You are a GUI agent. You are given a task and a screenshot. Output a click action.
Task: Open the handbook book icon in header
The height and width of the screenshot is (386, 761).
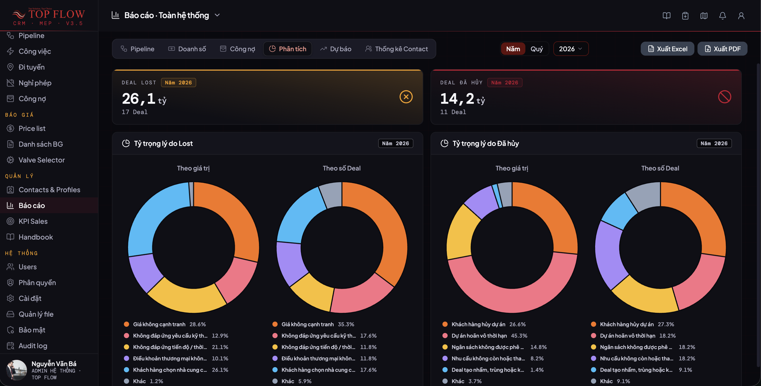pos(666,16)
